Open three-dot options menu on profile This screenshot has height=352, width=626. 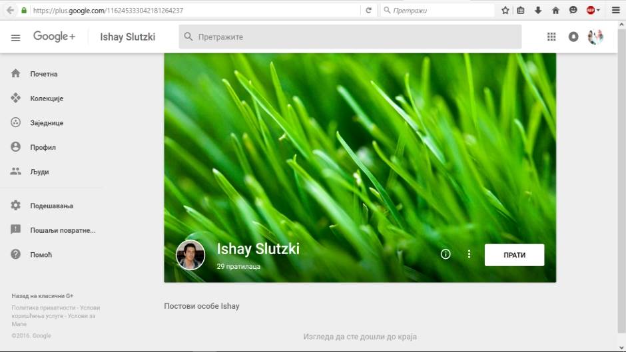469,254
